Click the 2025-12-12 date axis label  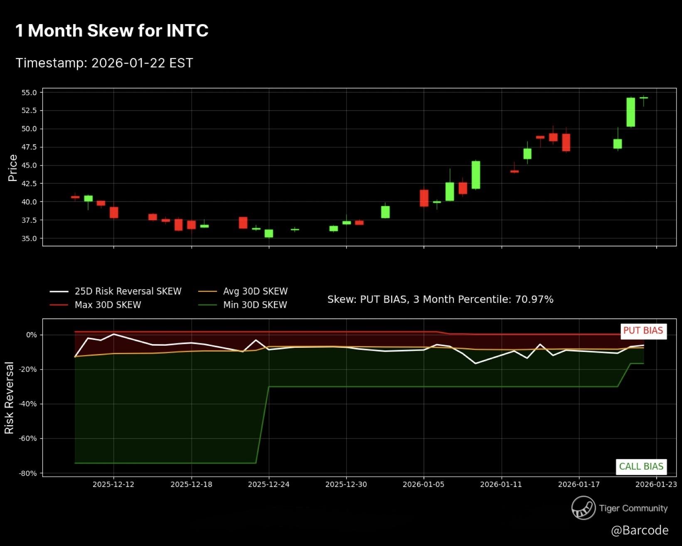[113, 485]
